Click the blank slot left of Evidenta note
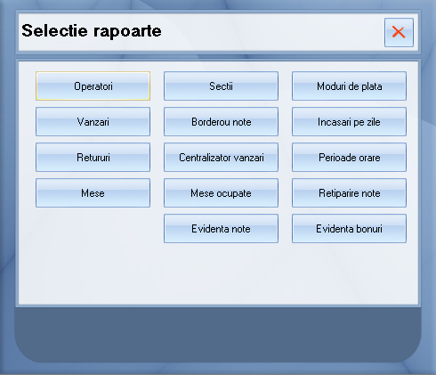Image resolution: width=436 pixels, height=375 pixels. pos(93,229)
